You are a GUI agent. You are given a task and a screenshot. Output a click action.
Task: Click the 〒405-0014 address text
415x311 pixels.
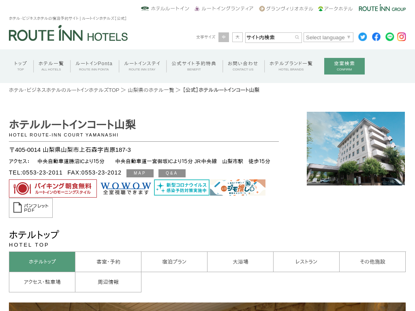pyautogui.click(x=70, y=150)
